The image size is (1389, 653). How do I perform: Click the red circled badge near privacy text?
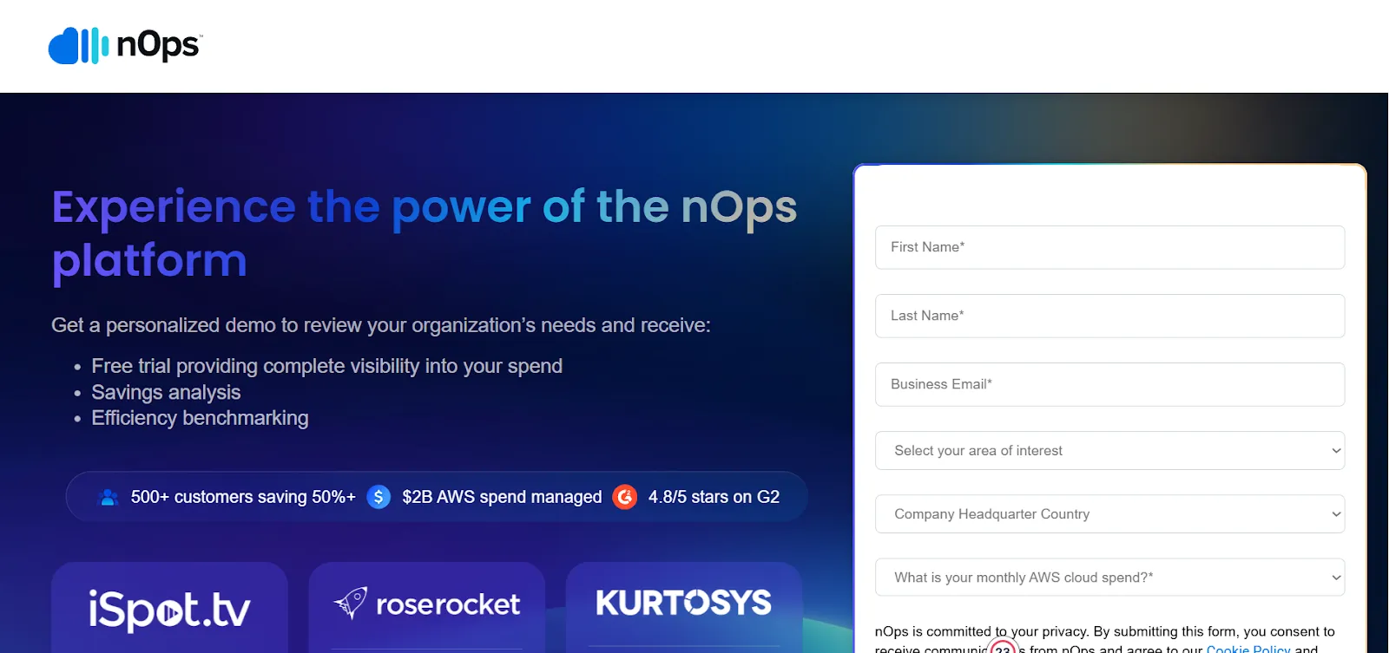click(1003, 647)
